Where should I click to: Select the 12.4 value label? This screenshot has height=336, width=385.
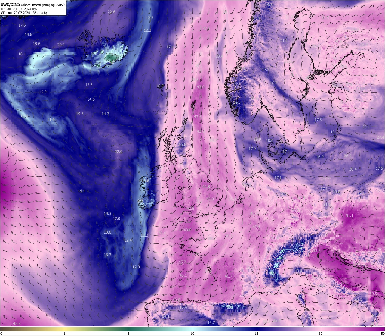click(128, 240)
